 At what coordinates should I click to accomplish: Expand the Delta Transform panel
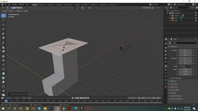click(x=176, y=78)
